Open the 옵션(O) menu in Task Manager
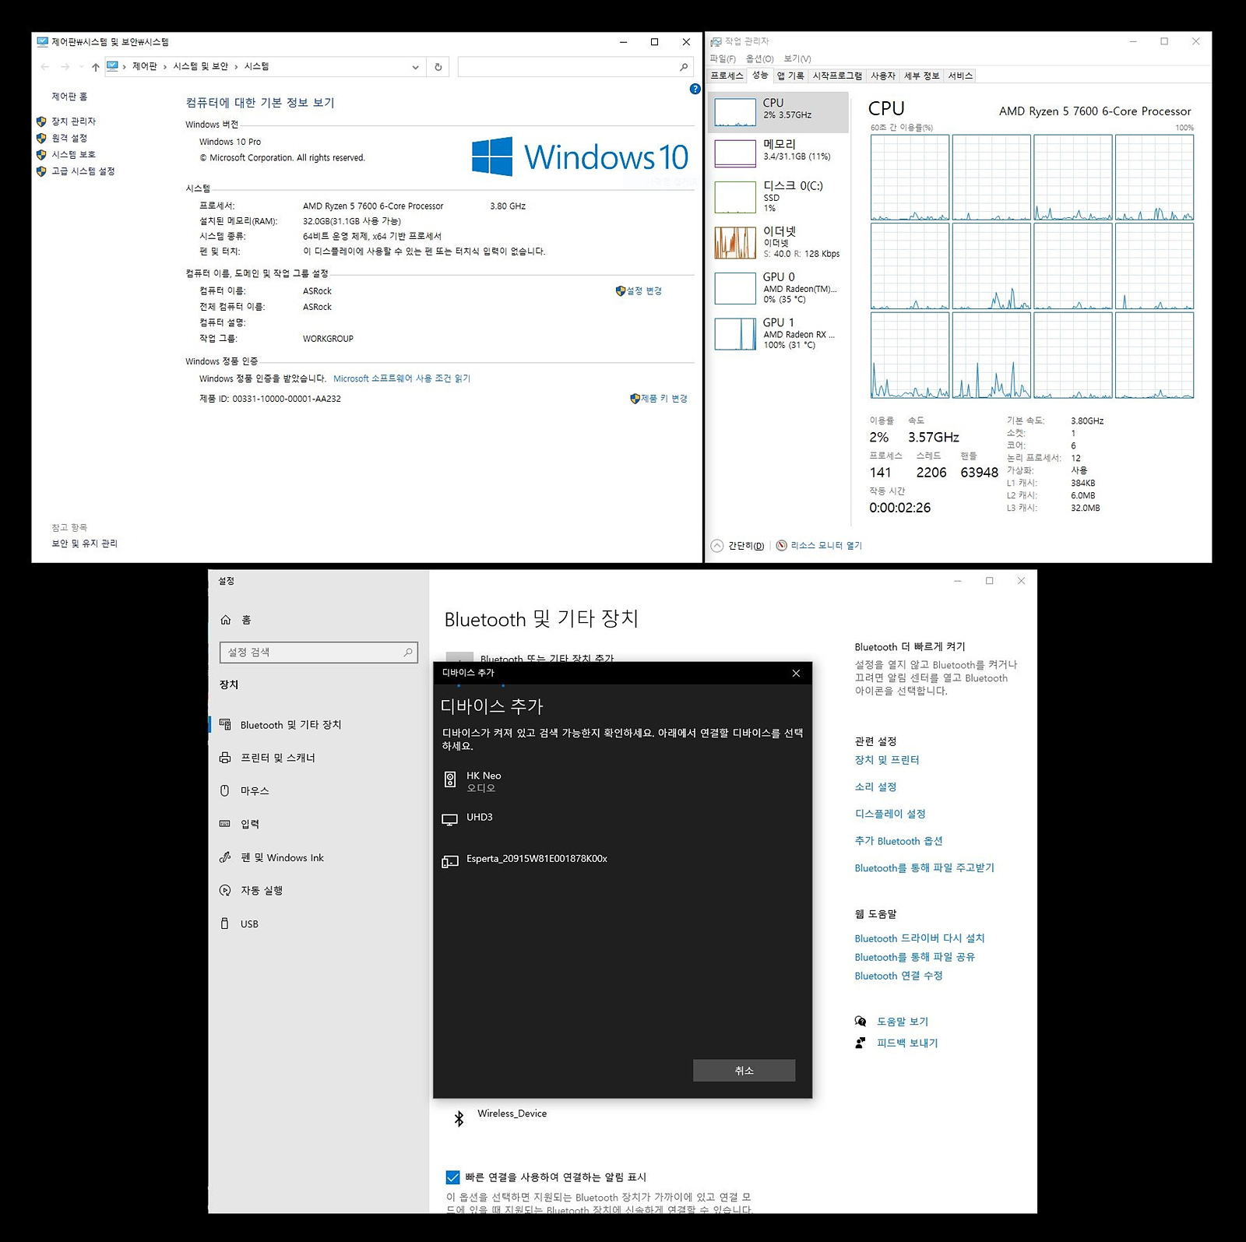The image size is (1246, 1242). tap(759, 58)
